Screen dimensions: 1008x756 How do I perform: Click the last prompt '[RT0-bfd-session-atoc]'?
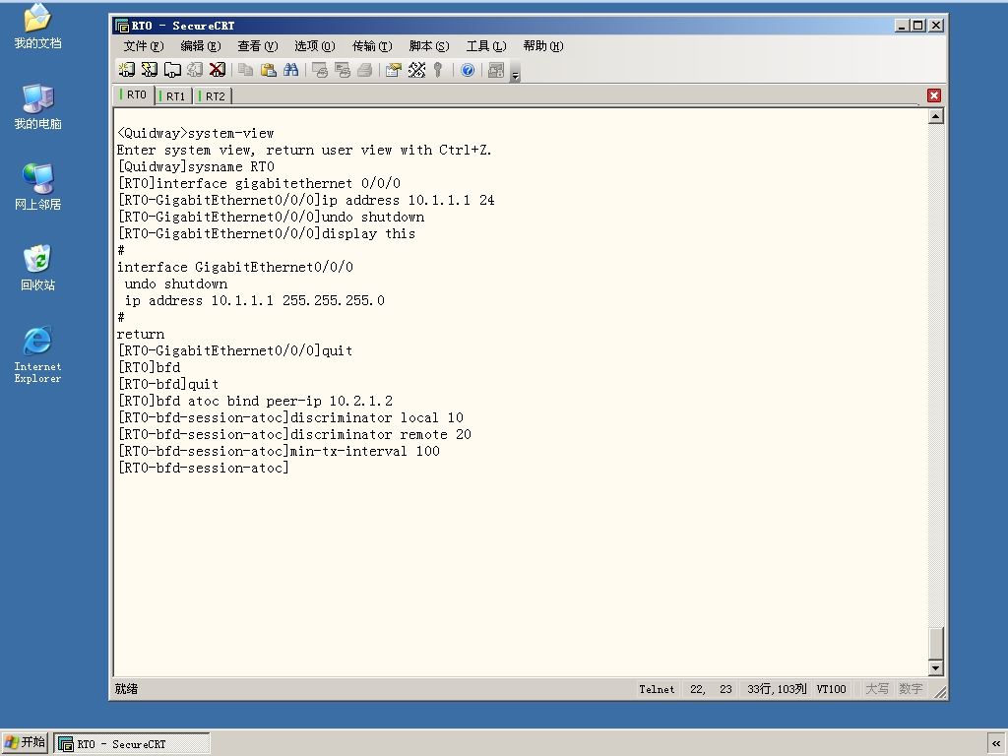coord(203,468)
